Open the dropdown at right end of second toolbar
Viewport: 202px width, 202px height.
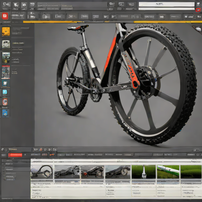tap(189, 17)
